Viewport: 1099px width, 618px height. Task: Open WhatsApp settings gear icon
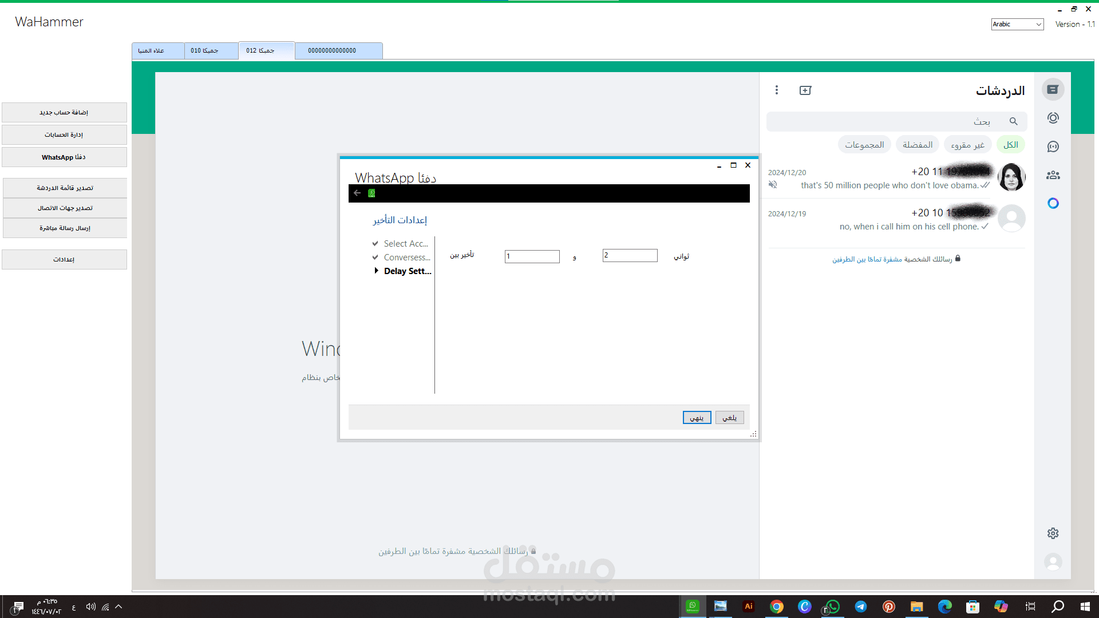1053,533
